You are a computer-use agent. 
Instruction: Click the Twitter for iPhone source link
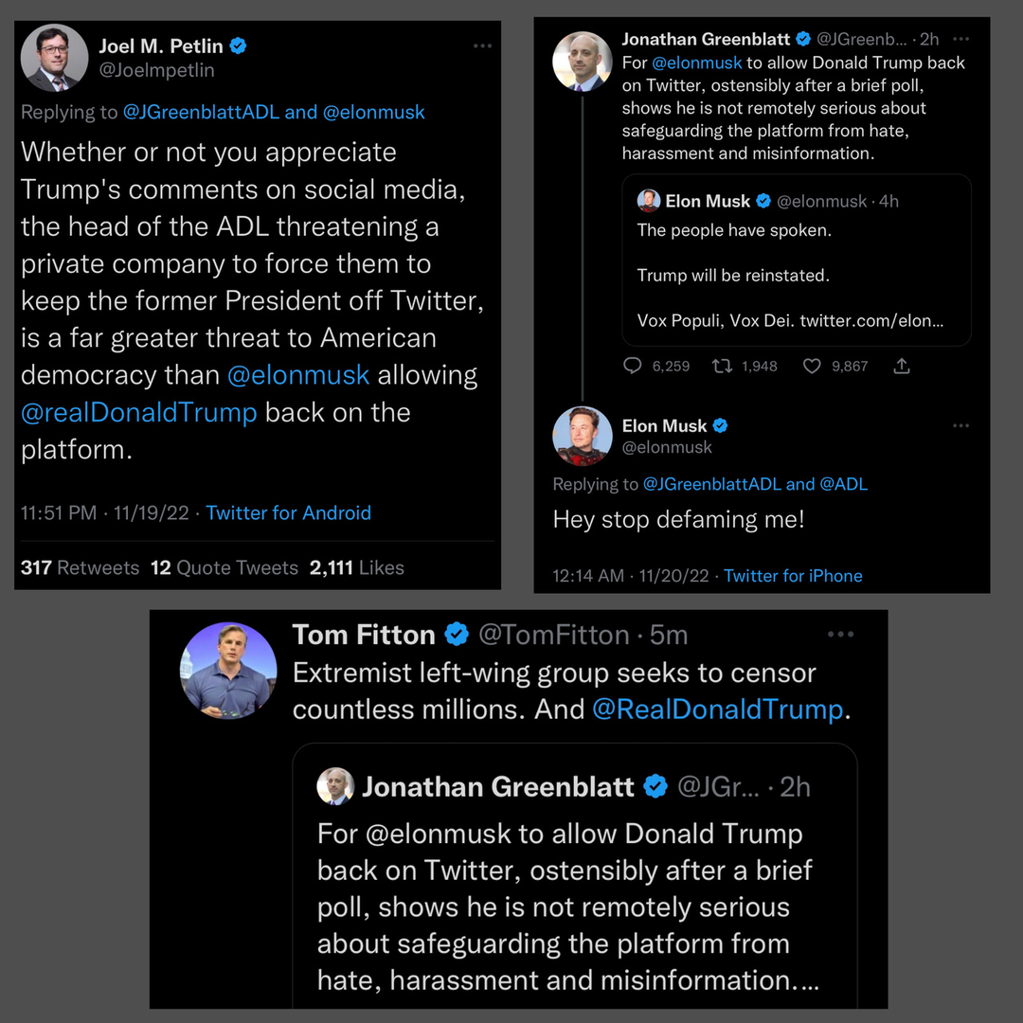click(793, 576)
